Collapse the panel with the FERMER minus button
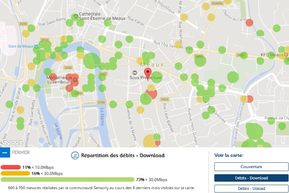 pos(4,153)
